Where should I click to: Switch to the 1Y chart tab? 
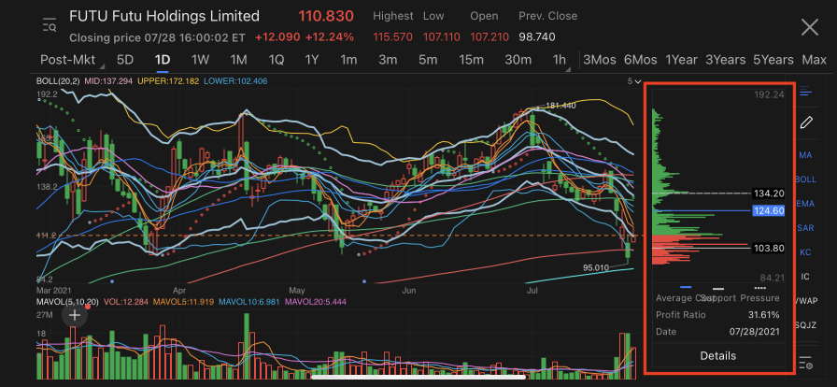[x=312, y=60]
